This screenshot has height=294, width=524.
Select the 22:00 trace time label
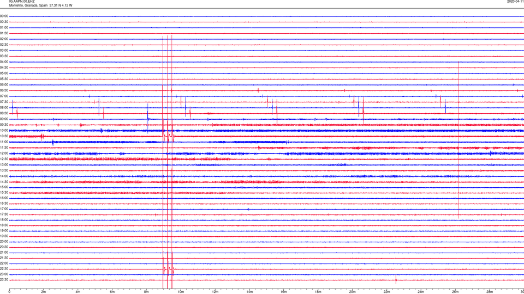[4, 264]
